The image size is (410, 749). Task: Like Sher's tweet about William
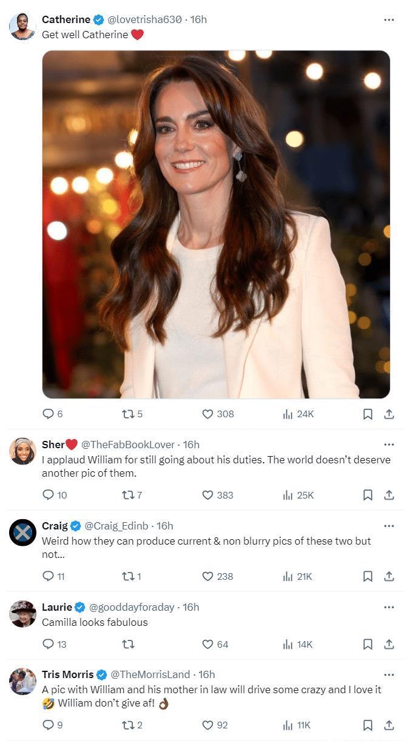[x=208, y=495]
